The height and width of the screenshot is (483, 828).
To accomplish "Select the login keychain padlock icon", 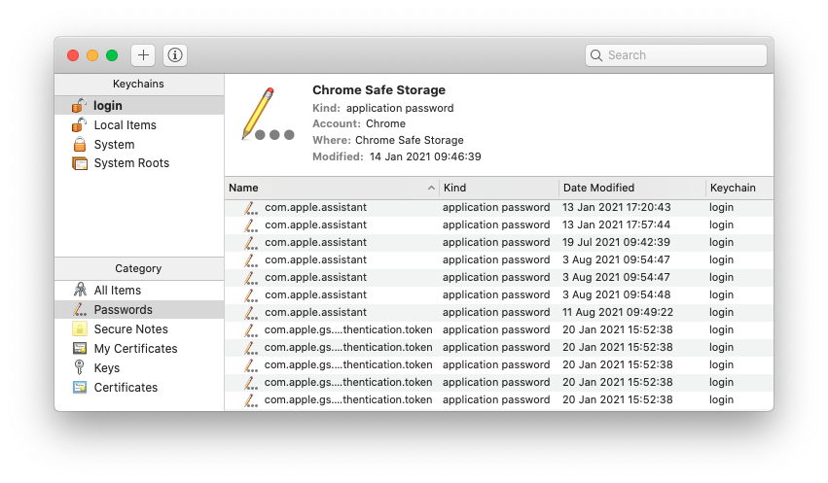I will coord(79,105).
